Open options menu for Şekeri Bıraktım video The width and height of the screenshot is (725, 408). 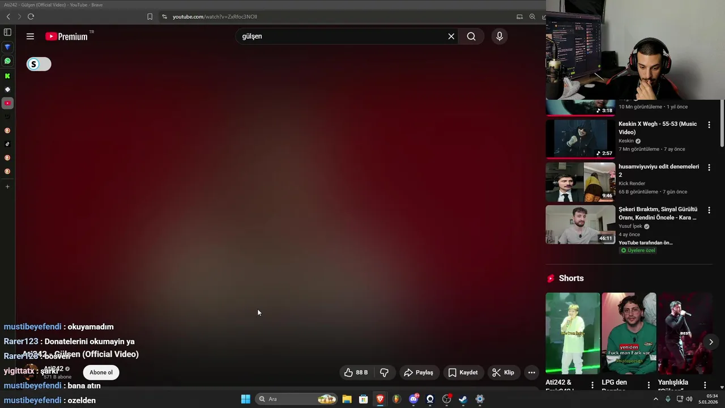[x=709, y=210]
